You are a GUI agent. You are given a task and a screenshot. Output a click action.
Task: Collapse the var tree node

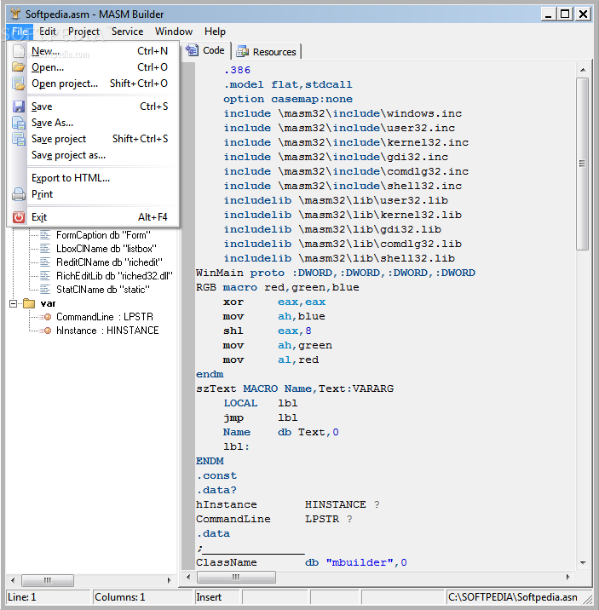tap(14, 303)
